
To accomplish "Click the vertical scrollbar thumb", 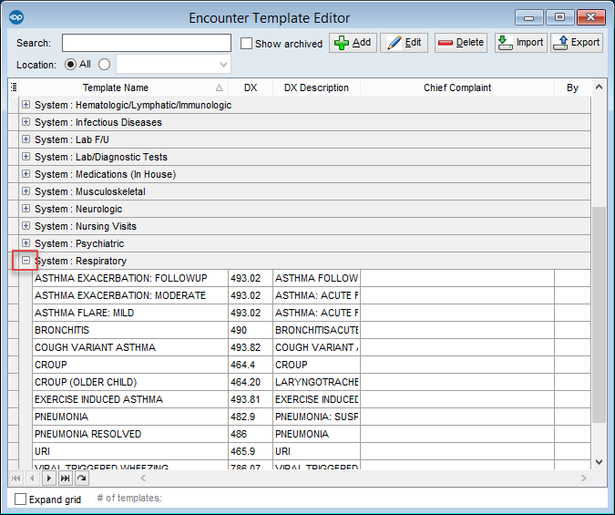I will 599,314.
